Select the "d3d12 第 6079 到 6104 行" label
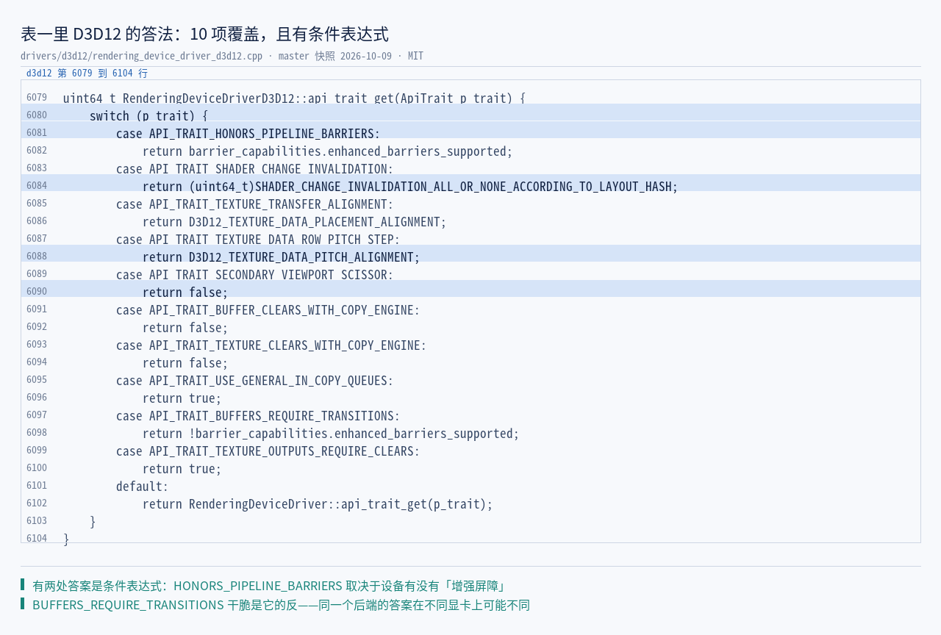 pyautogui.click(x=87, y=73)
